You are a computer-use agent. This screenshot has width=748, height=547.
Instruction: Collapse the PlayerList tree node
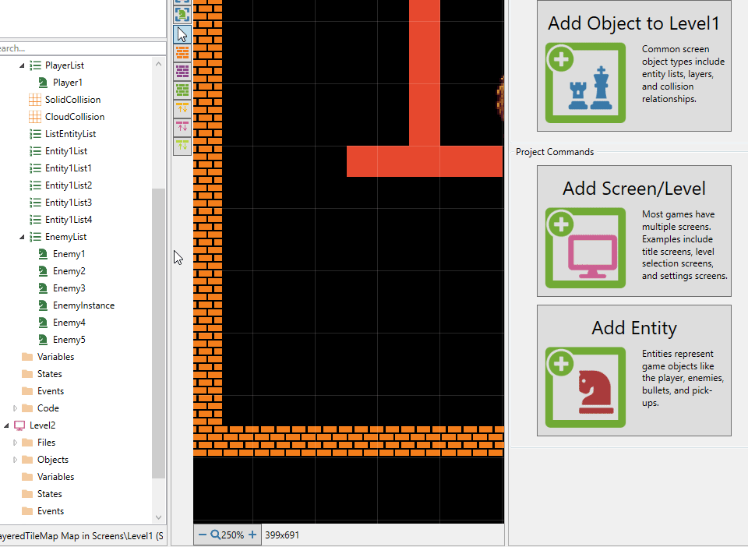point(22,65)
